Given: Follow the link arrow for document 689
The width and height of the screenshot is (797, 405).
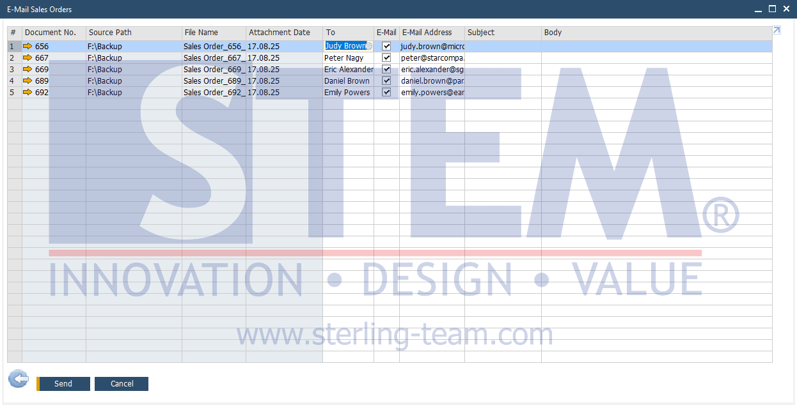Looking at the screenshot, I should point(28,80).
